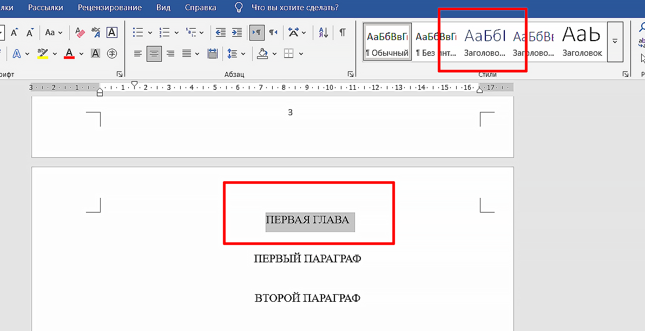
Task: Switch to the Рецензирование tab
Action: point(110,8)
